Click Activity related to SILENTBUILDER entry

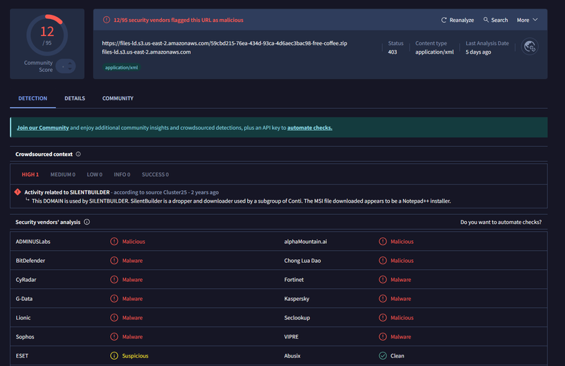(x=67, y=192)
